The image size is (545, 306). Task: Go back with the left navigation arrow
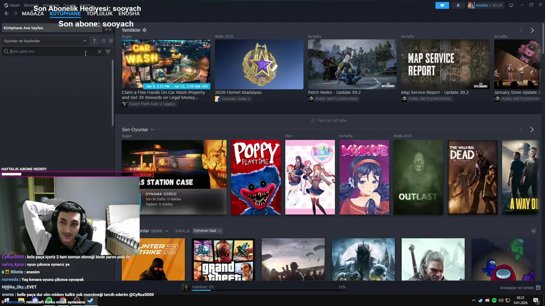[6, 14]
